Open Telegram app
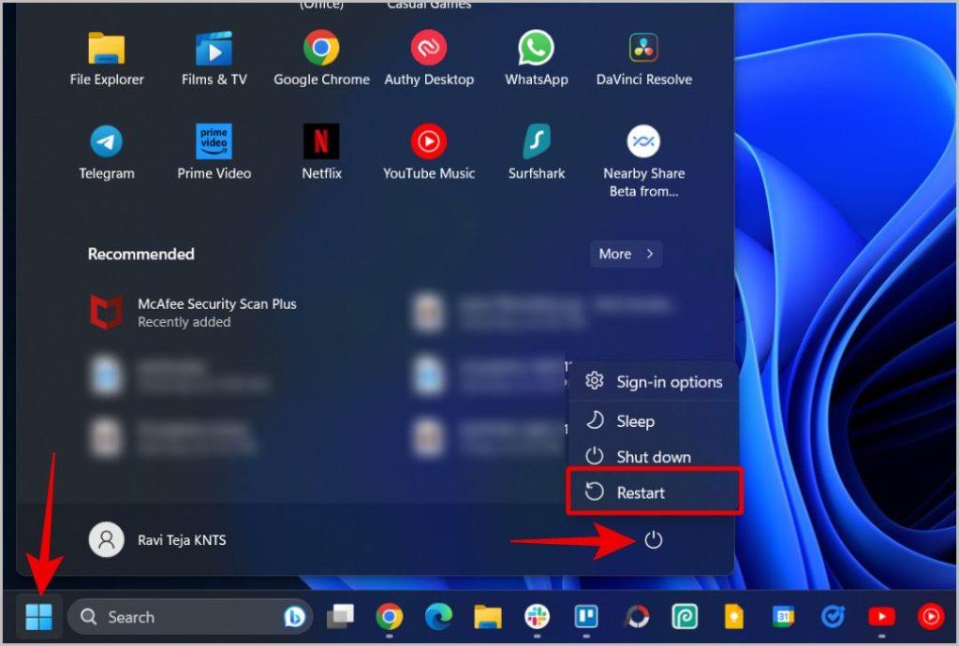 click(107, 153)
